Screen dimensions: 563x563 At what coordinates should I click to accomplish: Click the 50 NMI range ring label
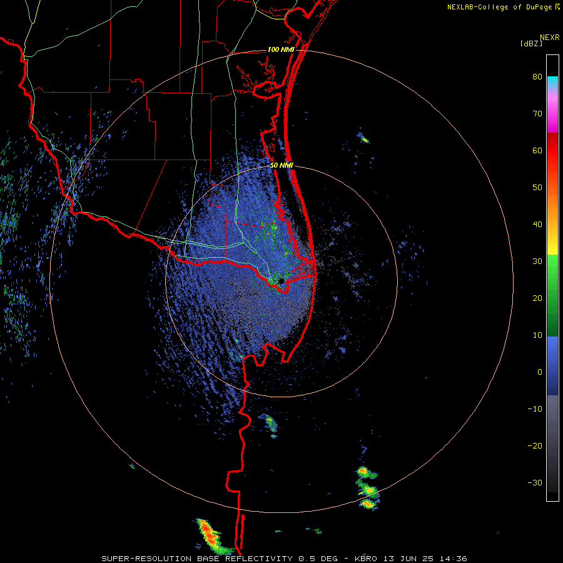[x=282, y=166]
